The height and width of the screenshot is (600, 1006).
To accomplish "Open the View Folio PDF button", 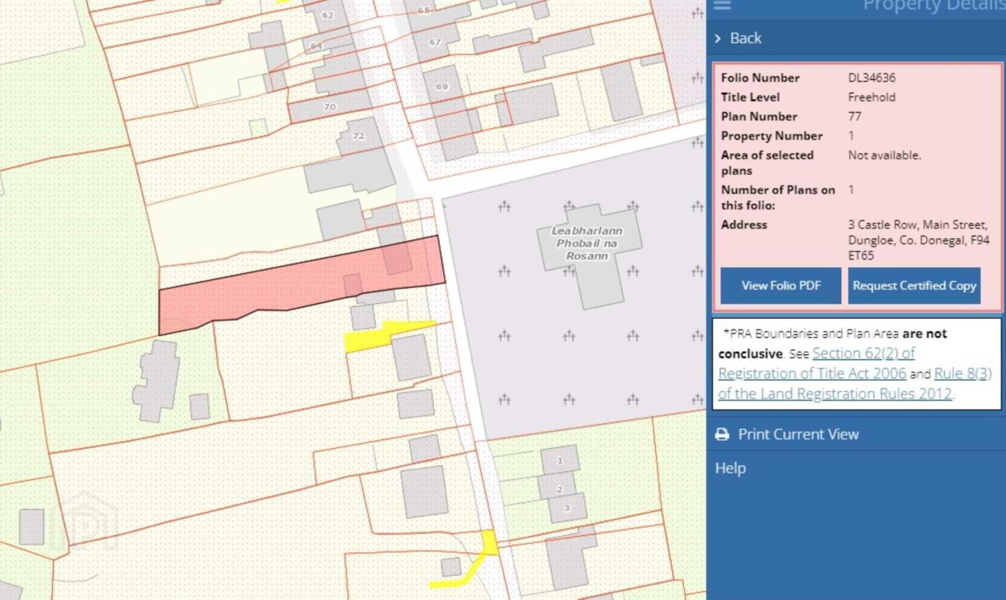I will coord(780,286).
